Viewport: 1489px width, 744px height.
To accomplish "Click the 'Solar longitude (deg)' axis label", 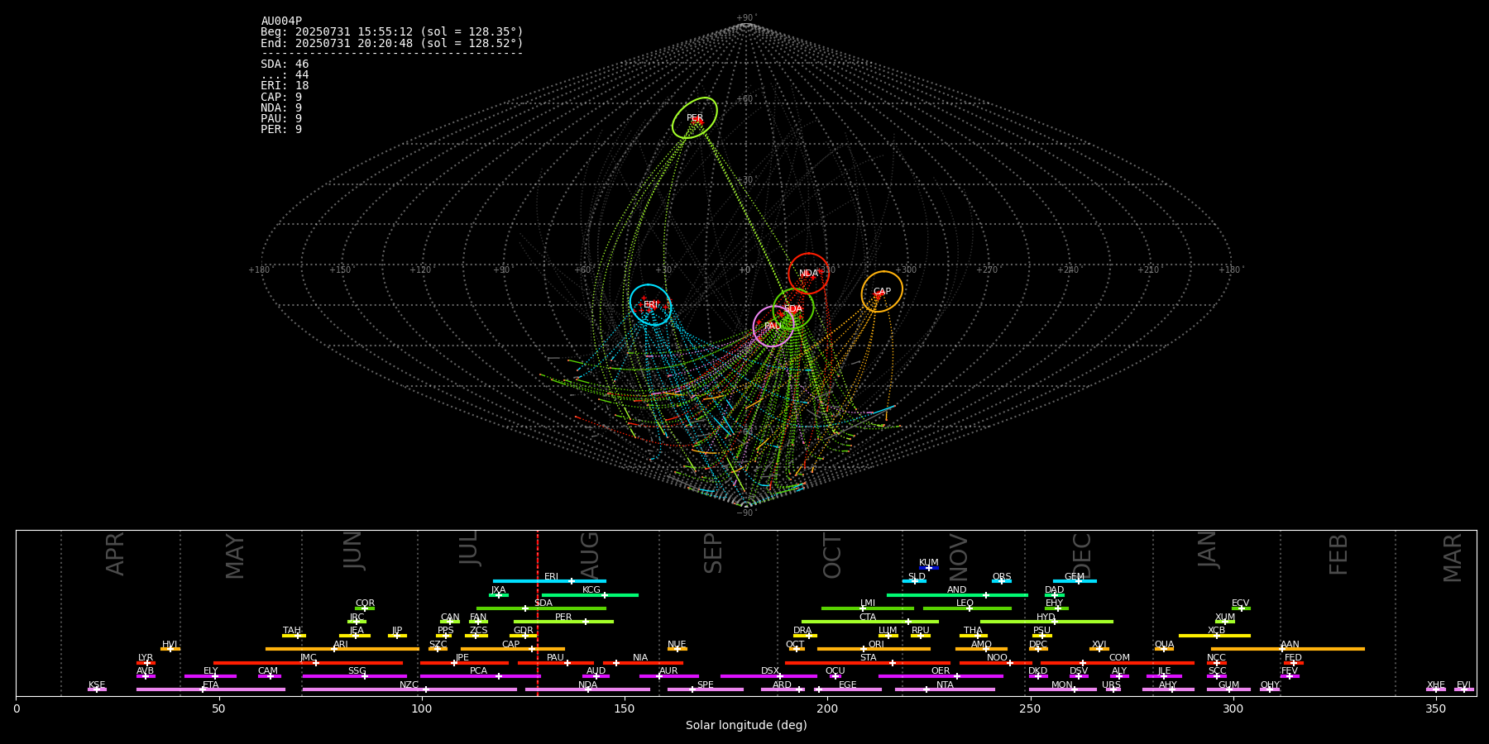I will coord(746,725).
